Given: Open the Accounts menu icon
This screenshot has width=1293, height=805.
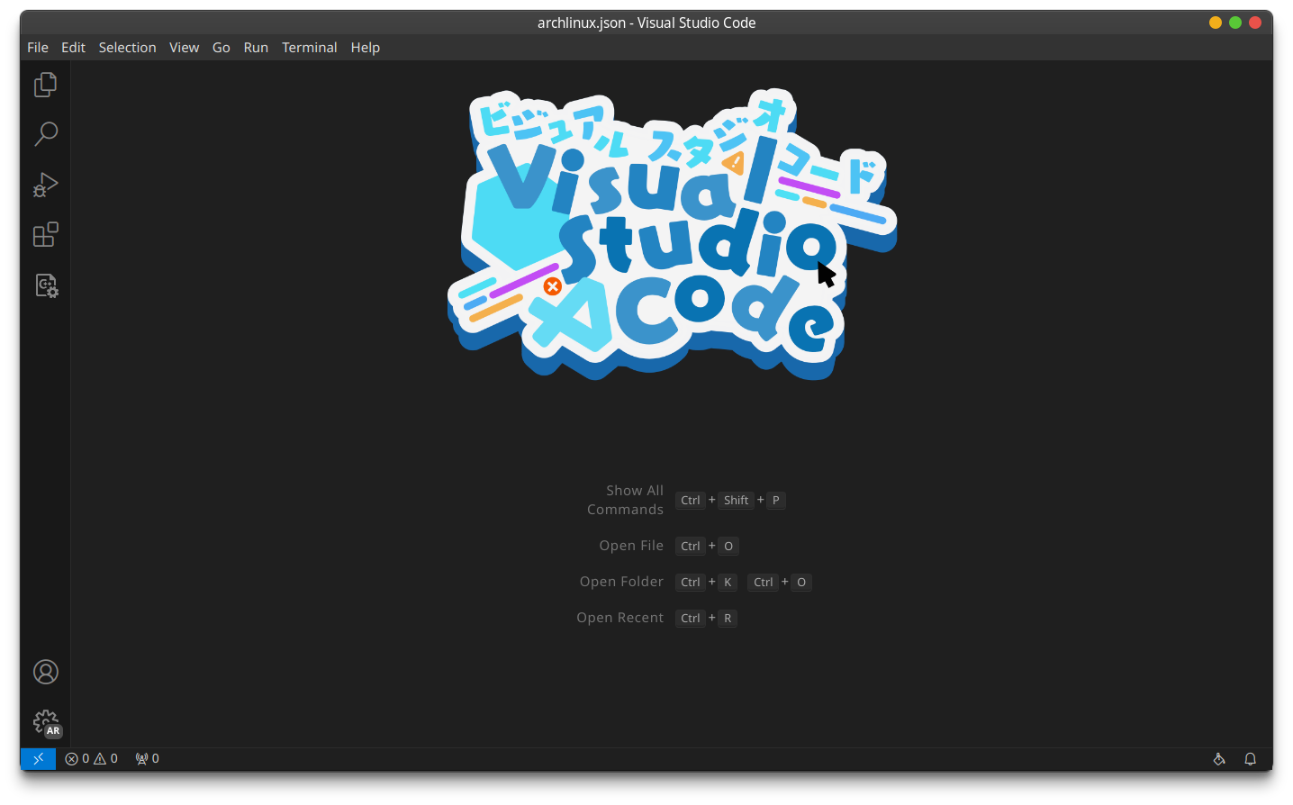Looking at the screenshot, I should click(45, 672).
